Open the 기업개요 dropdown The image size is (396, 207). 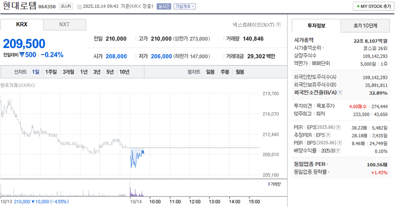coord(185,6)
